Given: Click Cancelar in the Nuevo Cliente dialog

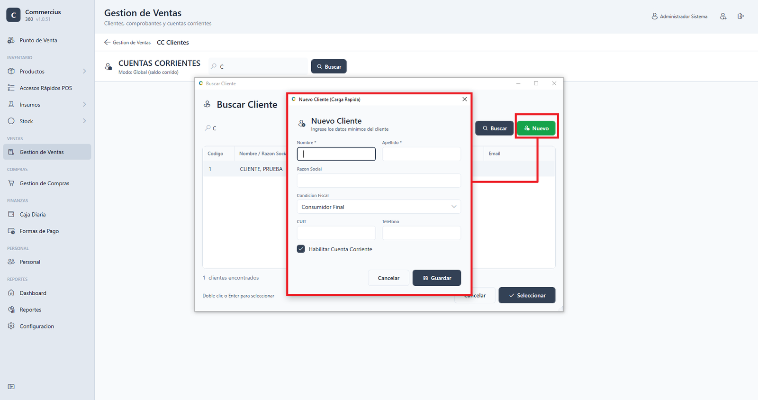Looking at the screenshot, I should point(388,278).
